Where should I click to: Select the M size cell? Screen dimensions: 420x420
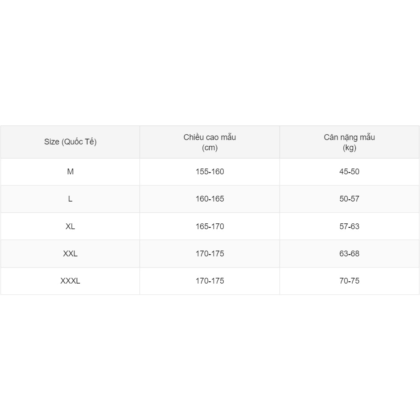[70, 172]
